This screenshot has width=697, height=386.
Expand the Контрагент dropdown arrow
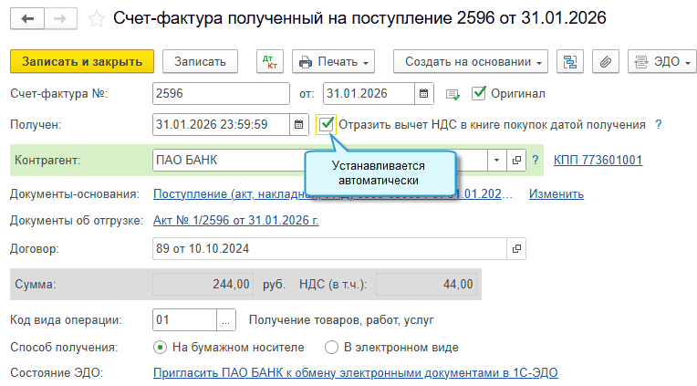tap(497, 160)
